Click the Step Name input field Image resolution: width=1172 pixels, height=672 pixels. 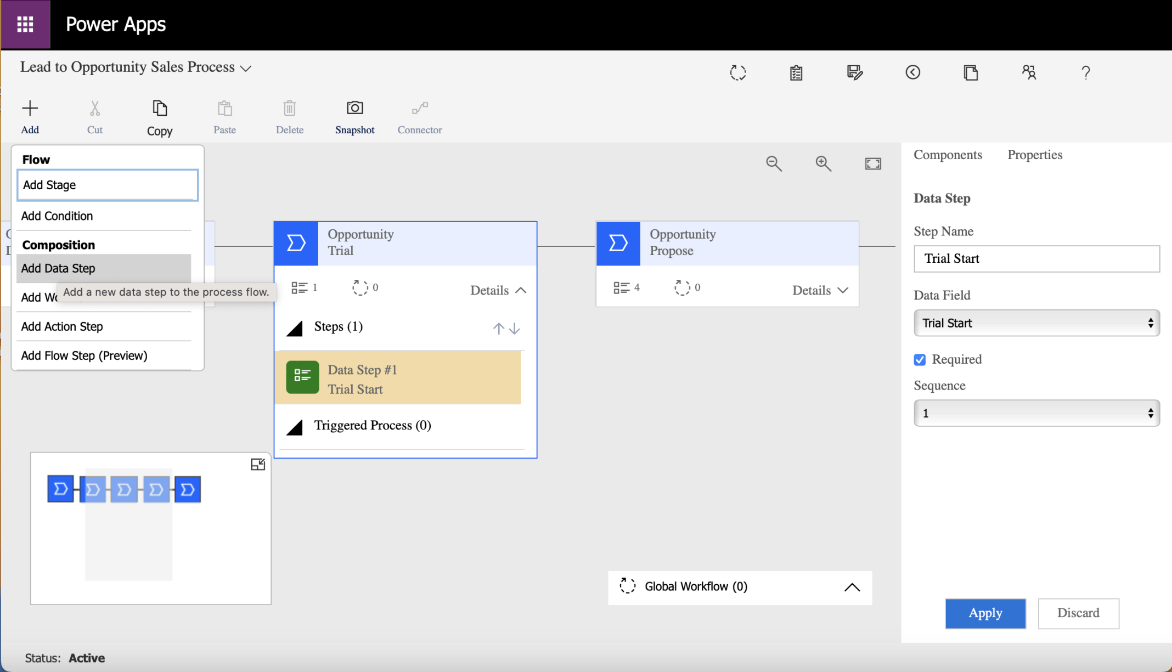point(1036,258)
